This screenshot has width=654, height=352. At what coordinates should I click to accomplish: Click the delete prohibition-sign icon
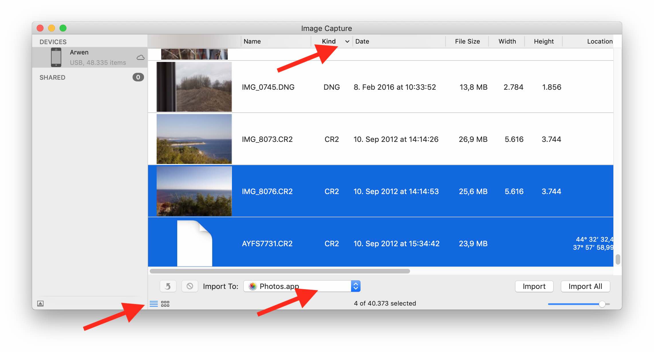click(190, 286)
